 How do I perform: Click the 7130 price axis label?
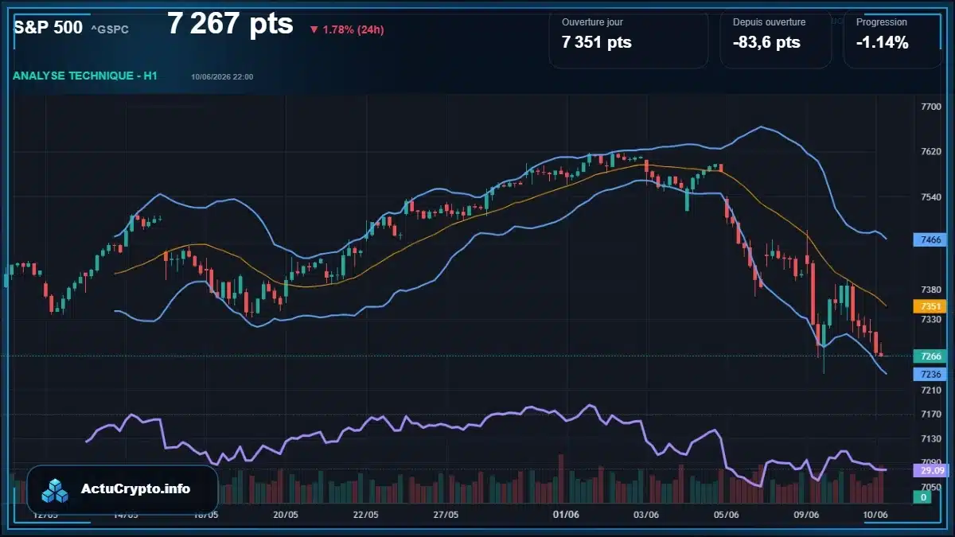[930, 438]
